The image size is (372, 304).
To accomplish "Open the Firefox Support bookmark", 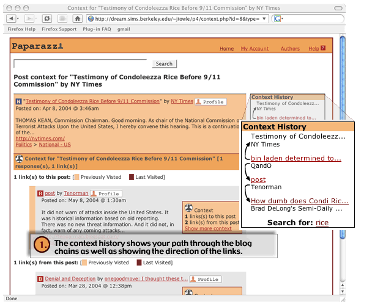I will click(x=59, y=29).
